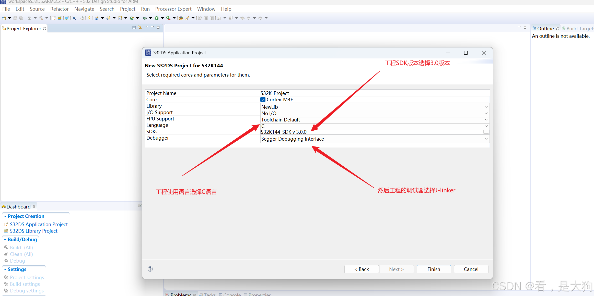Screen dimensions: 594x296
Task: Open the Library NewLib dropdown
Action: [486, 107]
